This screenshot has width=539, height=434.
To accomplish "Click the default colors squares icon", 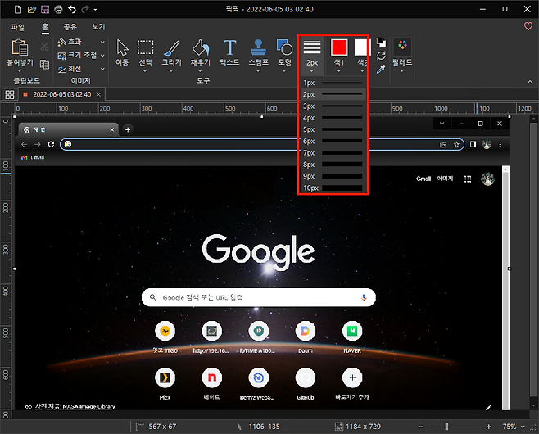I will pyautogui.click(x=381, y=43).
